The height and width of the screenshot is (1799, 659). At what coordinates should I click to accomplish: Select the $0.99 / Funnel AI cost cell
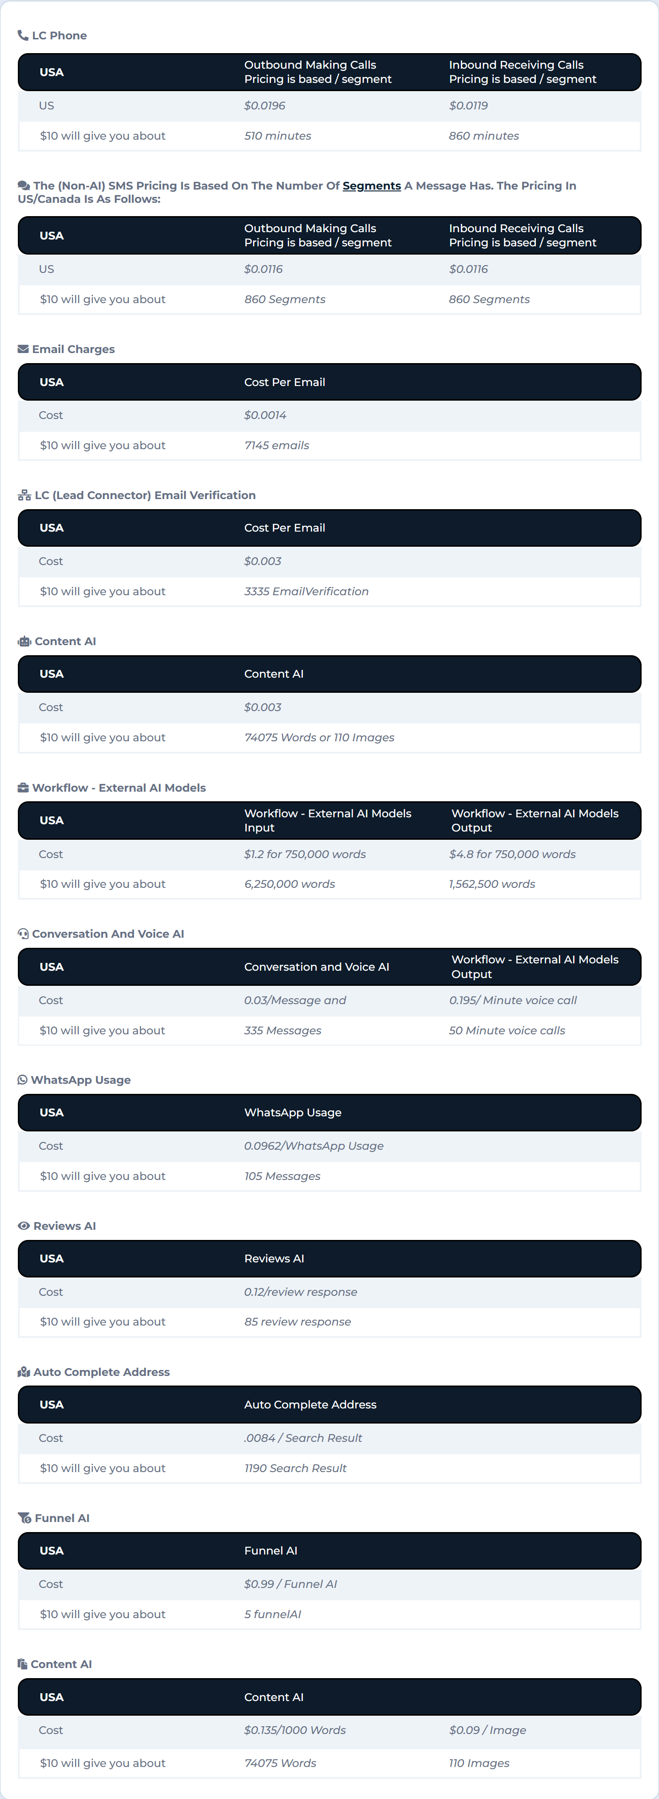coord(291,1584)
